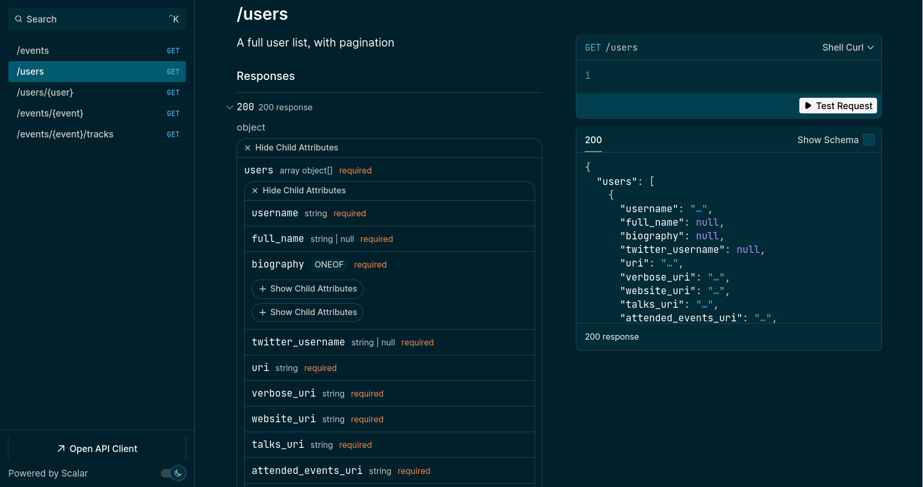Image resolution: width=923 pixels, height=487 pixels.
Task: Select the 200 response tab
Action: tap(593, 140)
